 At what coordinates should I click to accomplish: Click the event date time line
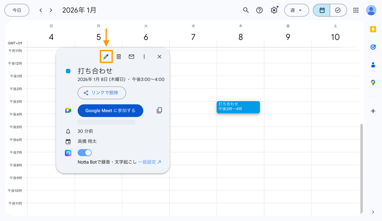tap(121, 79)
